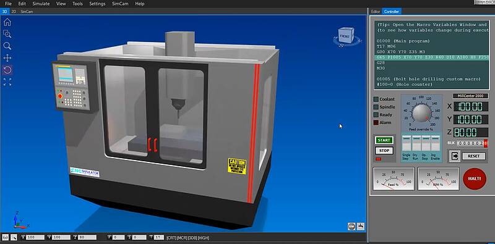The width and height of the screenshot is (495, 244).
Task: Switch to the 2D view tab
Action: click(14, 12)
